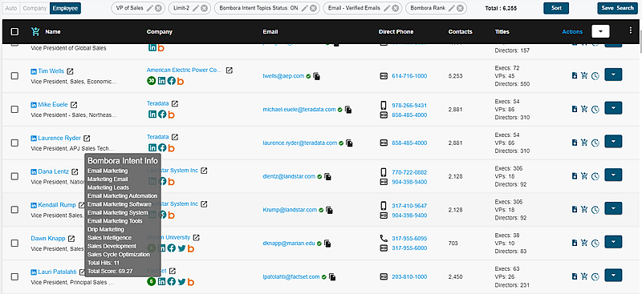Screen dimensions: 642x294
Task: Click the Actions link in table header
Action: click(572, 31)
